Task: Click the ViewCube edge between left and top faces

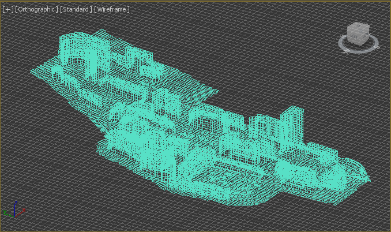Action: pyautogui.click(x=353, y=30)
